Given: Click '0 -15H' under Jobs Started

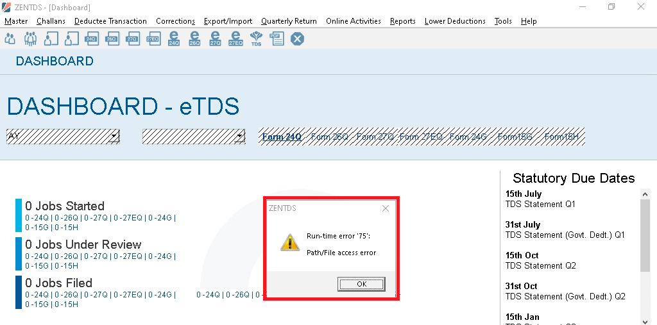Looking at the screenshot, I should point(67,228).
